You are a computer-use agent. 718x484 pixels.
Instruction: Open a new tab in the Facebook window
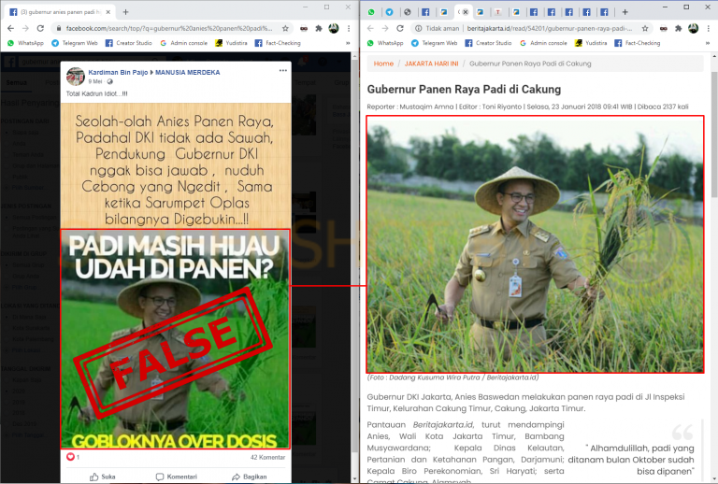(125, 12)
